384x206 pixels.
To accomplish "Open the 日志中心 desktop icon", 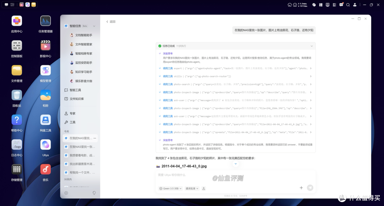I will click(x=17, y=145).
